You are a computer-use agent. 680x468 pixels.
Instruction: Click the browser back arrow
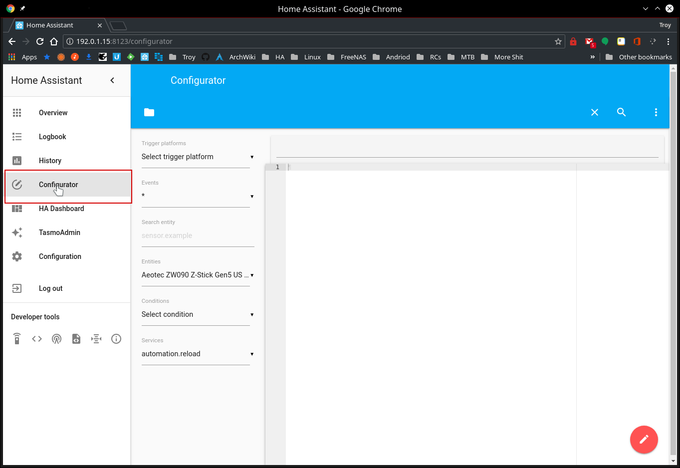point(12,41)
